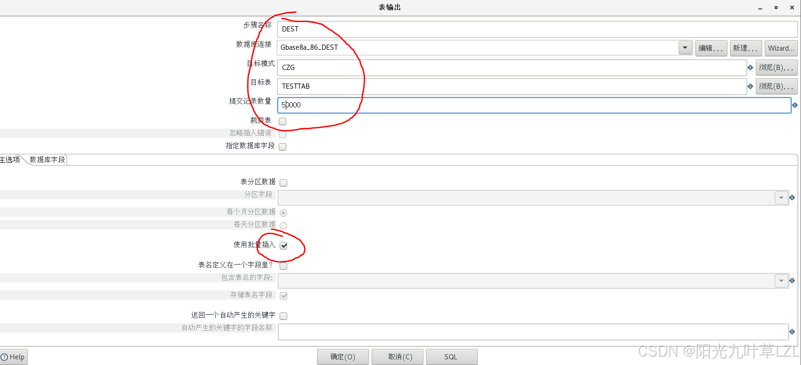The image size is (801, 365).
Task: Enable 指定数据库字段 checkbox
Action: 282,146
